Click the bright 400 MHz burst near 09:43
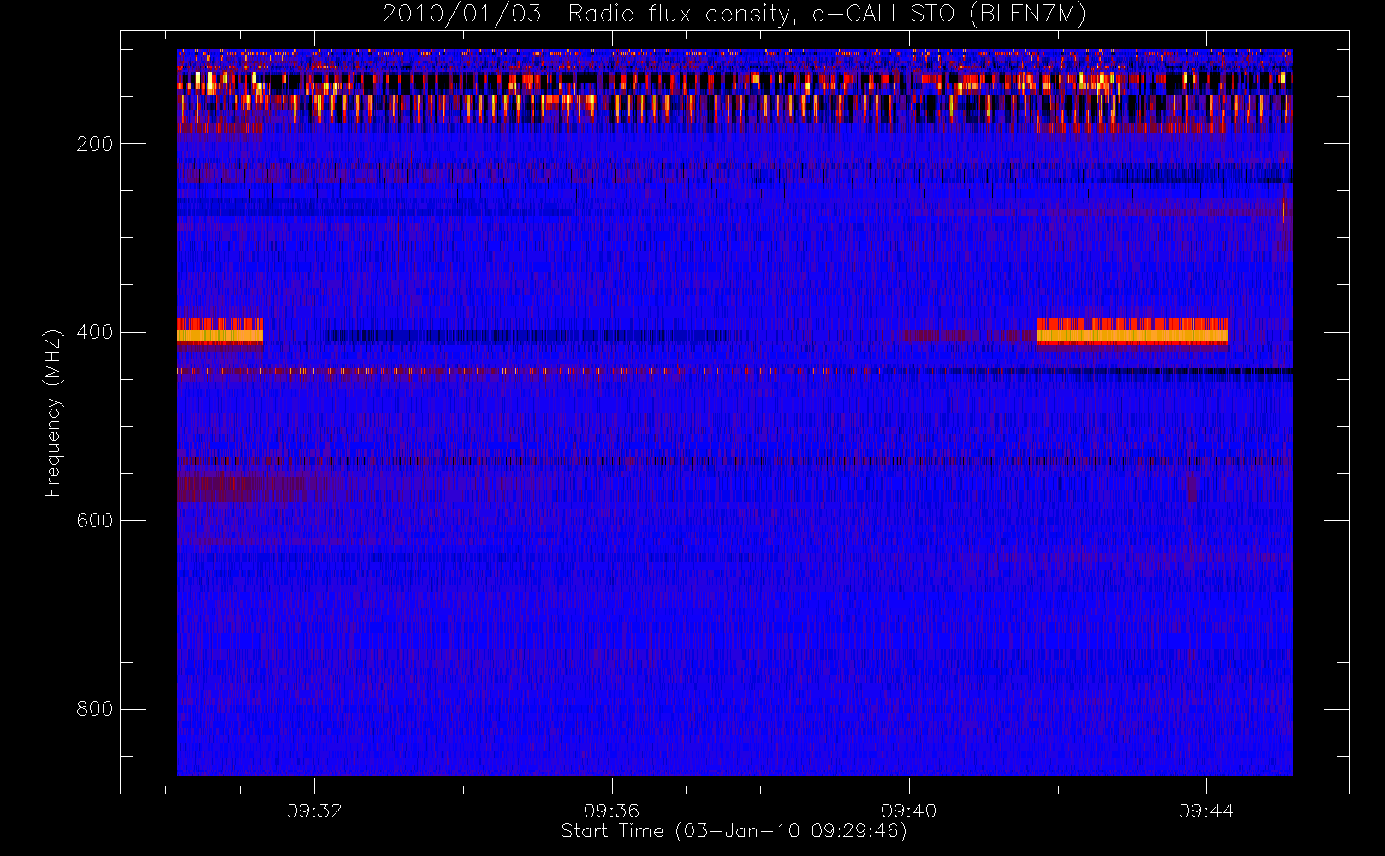The width and height of the screenshot is (1385, 856). [x=1132, y=332]
